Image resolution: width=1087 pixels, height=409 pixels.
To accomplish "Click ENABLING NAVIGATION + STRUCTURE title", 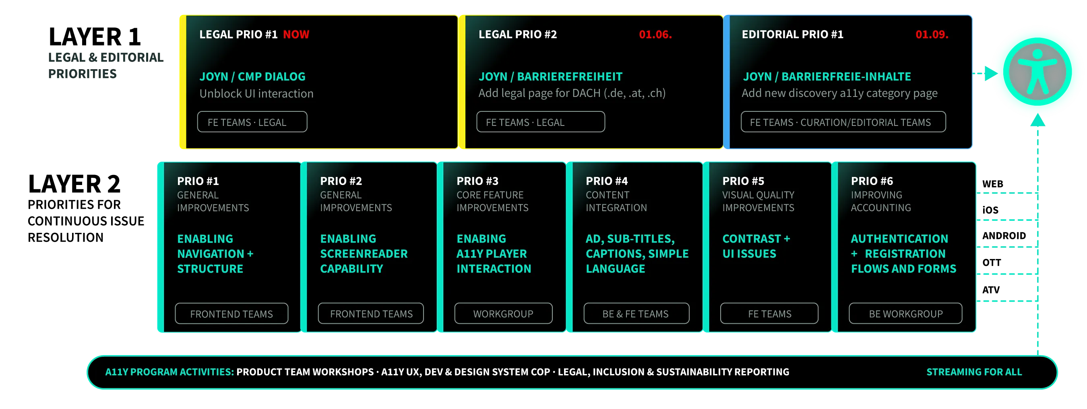I will pyautogui.click(x=215, y=253).
